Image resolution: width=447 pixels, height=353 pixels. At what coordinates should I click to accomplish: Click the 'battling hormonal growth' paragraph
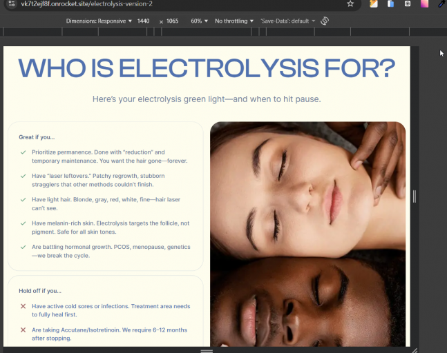tap(111, 251)
